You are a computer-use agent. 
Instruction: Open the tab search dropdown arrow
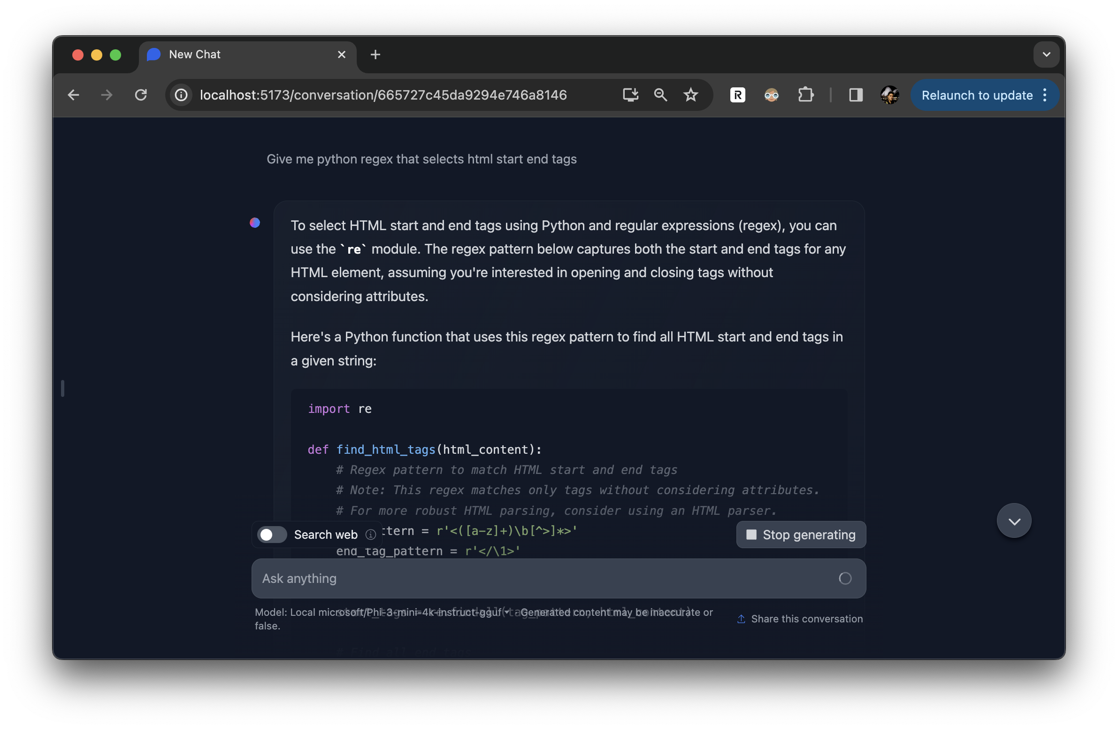1046,54
